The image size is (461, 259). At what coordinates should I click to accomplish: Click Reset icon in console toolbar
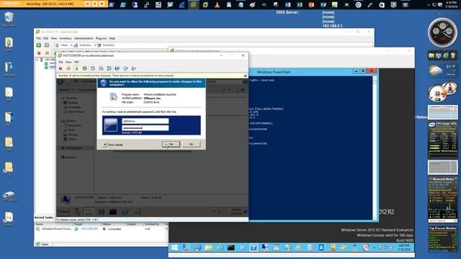click(85, 68)
